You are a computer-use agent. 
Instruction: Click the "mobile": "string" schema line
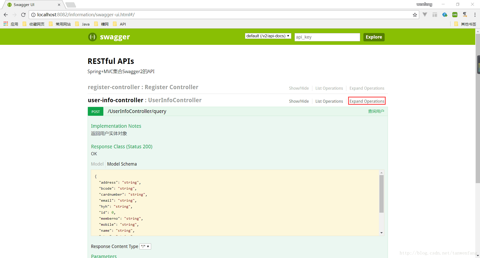119,224
